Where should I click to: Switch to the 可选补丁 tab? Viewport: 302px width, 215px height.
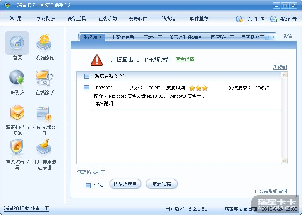pyautogui.click(x=152, y=37)
